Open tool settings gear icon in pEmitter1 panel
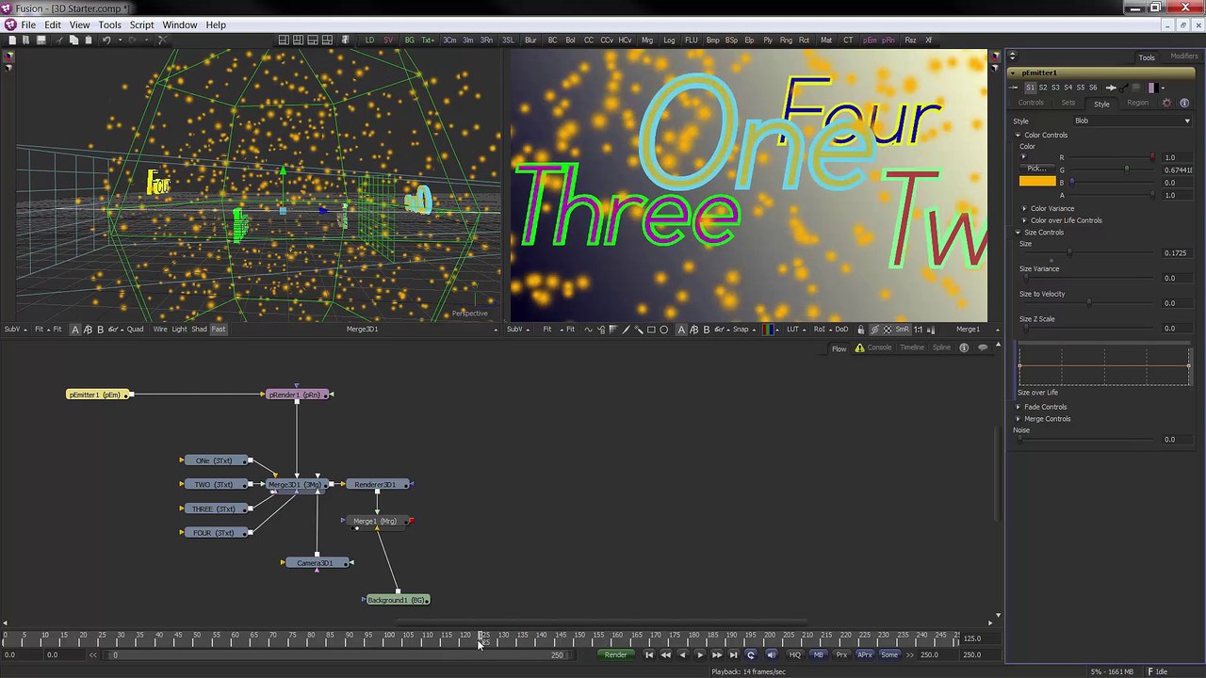Screen dimensions: 1206x678 pyautogui.click(x=1166, y=103)
